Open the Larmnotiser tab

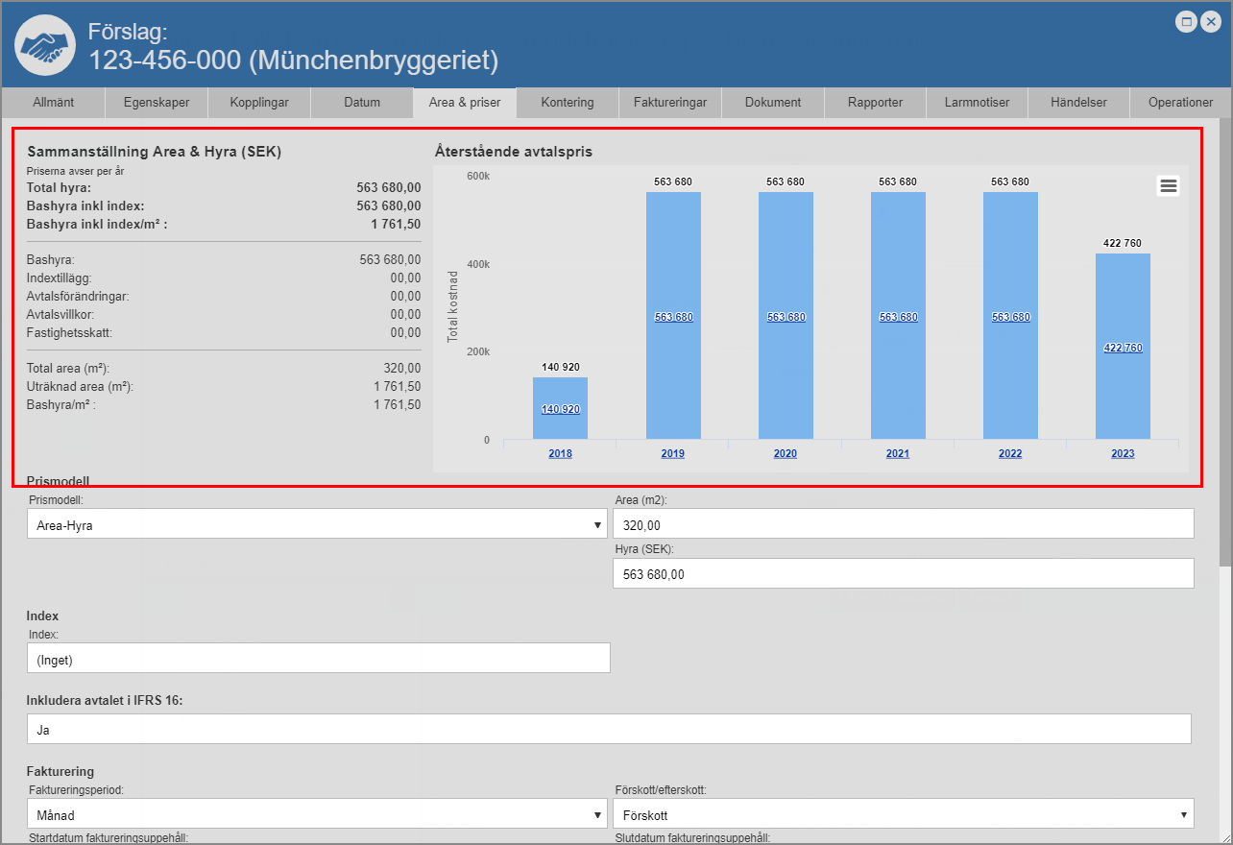pyautogui.click(x=977, y=102)
